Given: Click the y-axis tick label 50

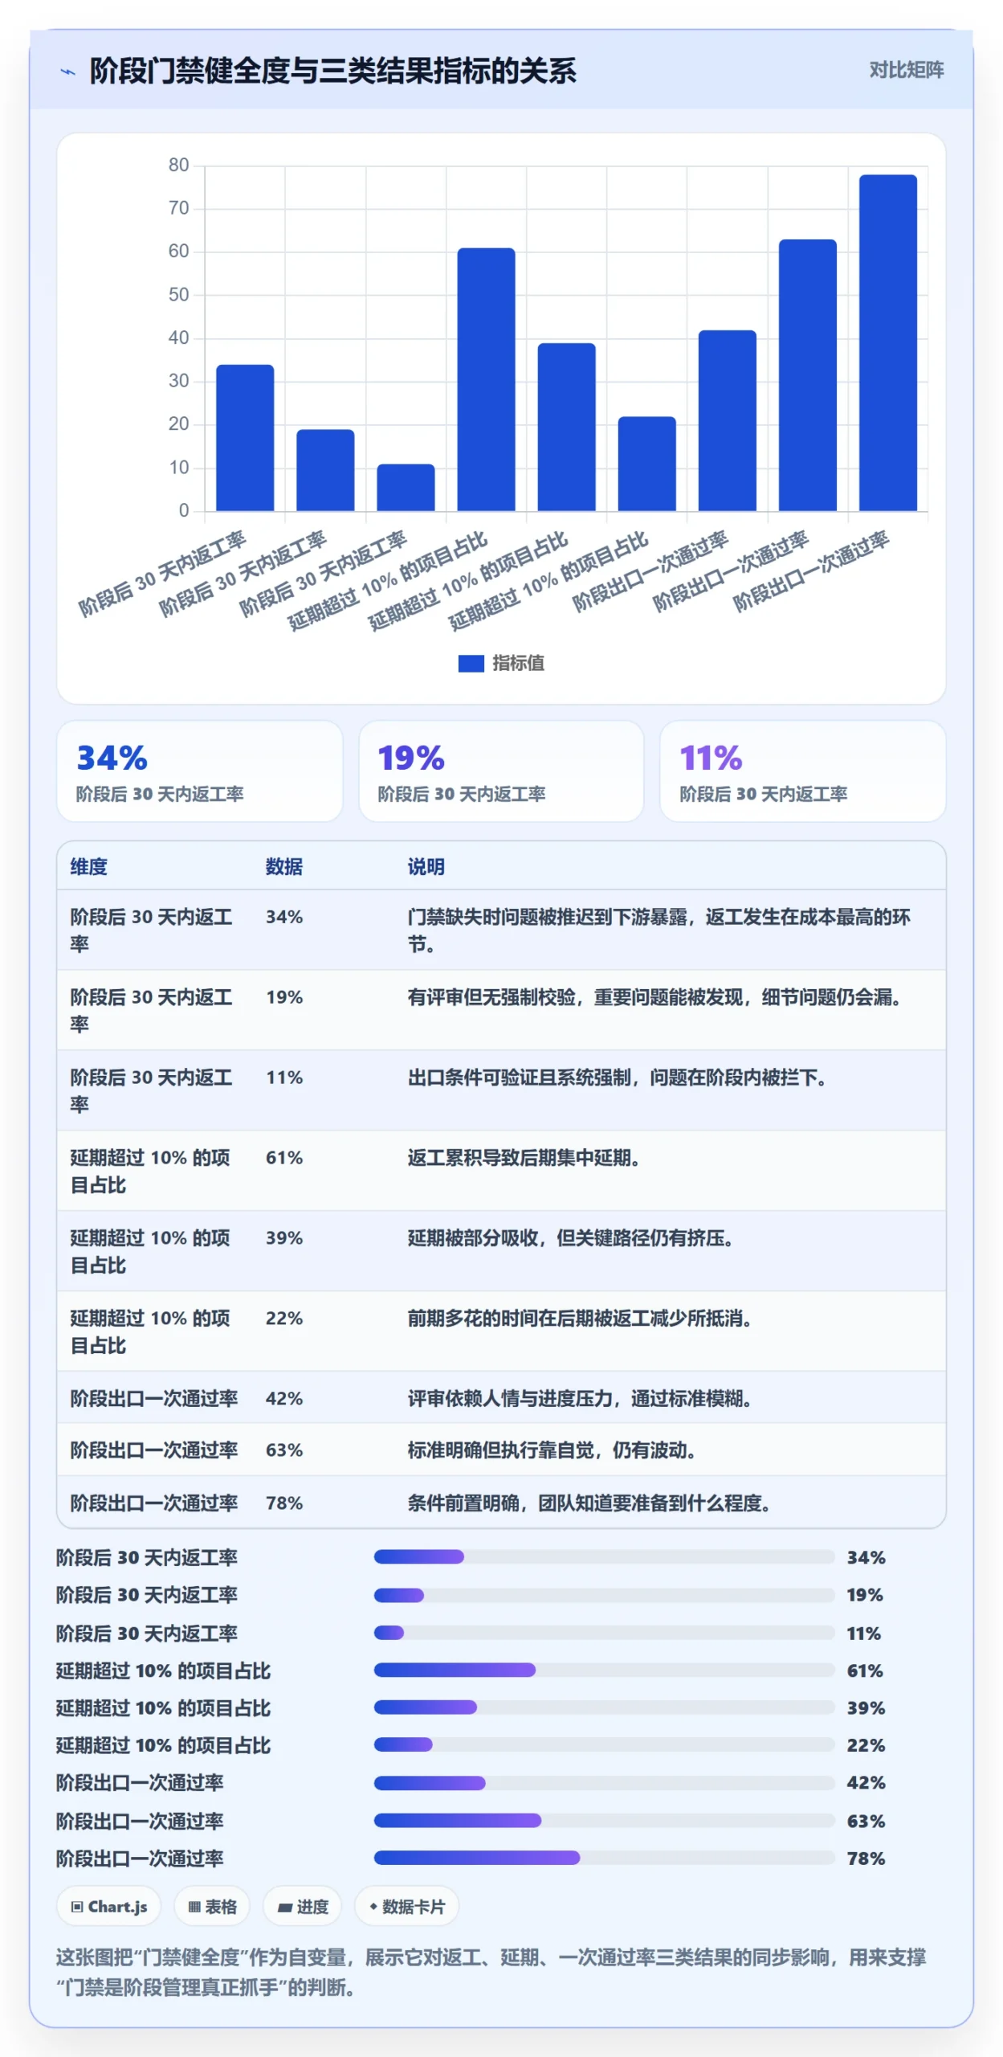Looking at the screenshot, I should tap(178, 294).
